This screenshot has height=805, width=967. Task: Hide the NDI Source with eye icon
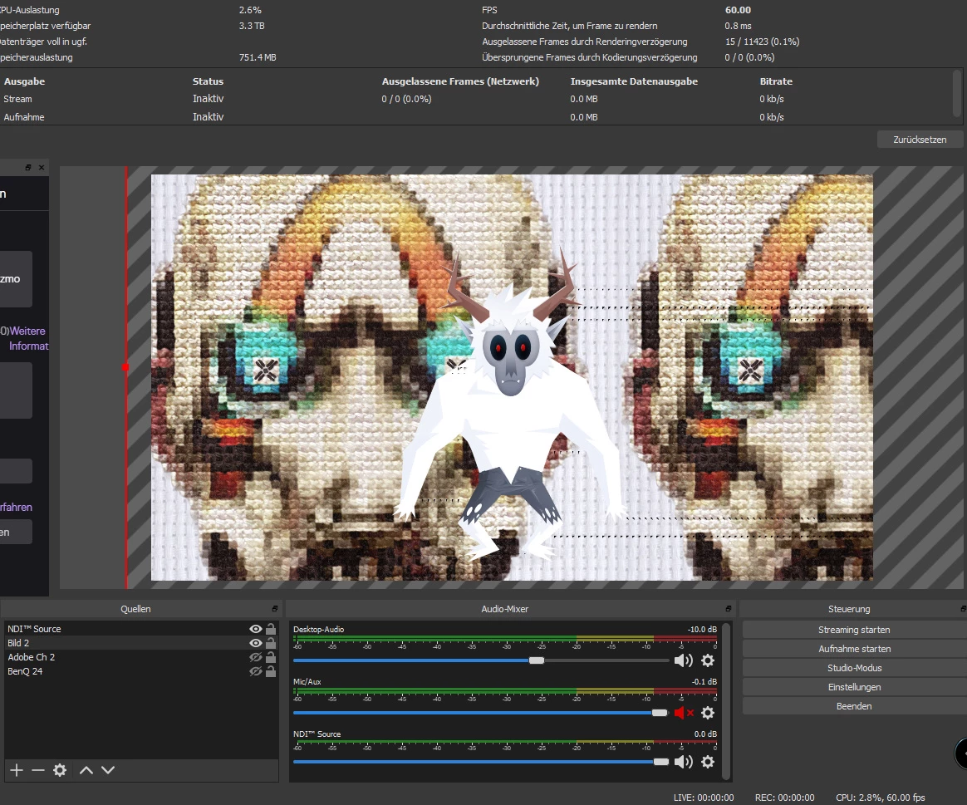point(255,629)
